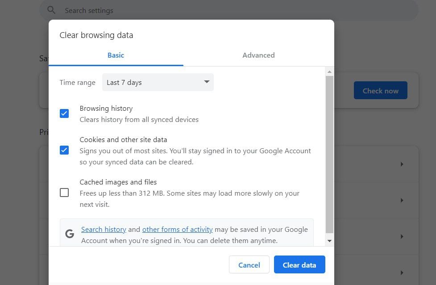
Task: Open the Search history link
Action: point(104,230)
